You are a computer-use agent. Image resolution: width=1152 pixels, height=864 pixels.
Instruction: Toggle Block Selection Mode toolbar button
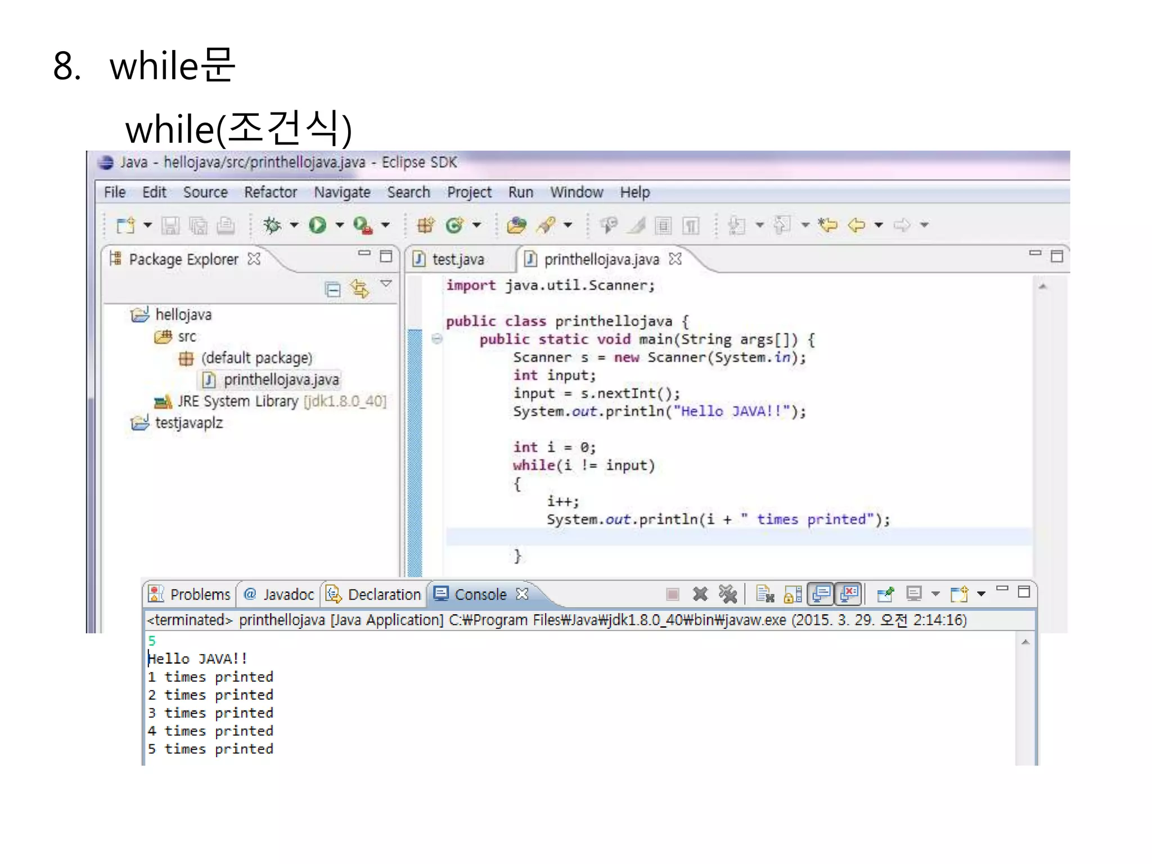663,226
